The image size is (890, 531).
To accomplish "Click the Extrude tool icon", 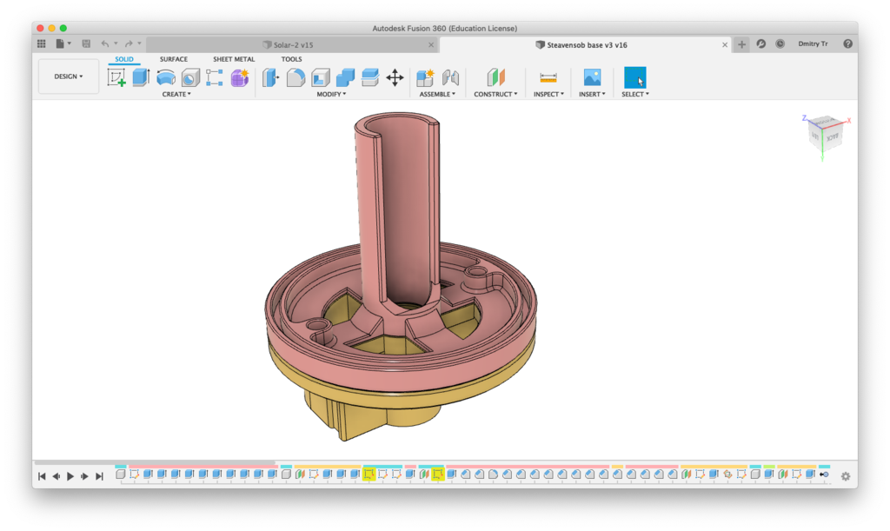I will [141, 77].
